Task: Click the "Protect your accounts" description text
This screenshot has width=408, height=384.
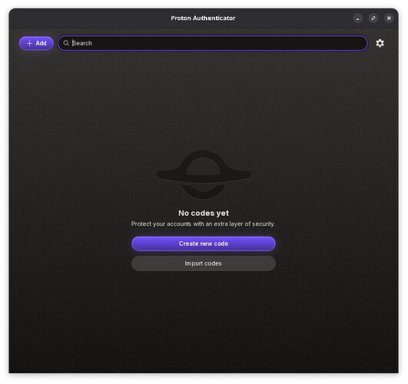Action: click(203, 224)
